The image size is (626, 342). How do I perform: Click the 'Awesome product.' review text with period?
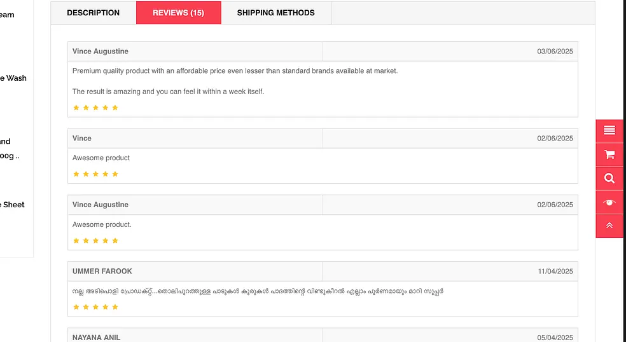click(102, 224)
